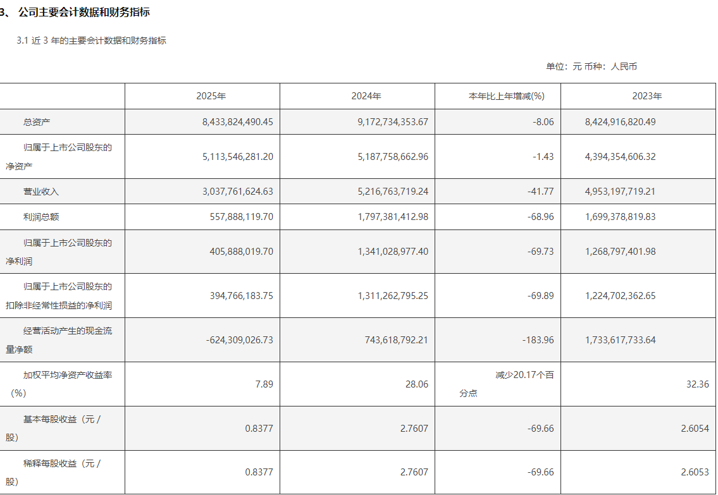Click the subheading 近3年的主要会计数据和财务指标
Screen dimensions: 718x495
coord(92,40)
